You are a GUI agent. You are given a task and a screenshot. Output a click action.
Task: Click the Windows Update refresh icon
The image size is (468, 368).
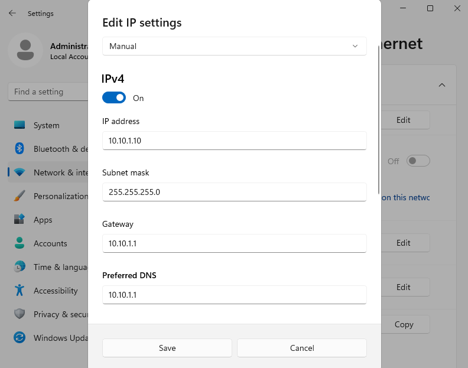[x=19, y=338]
